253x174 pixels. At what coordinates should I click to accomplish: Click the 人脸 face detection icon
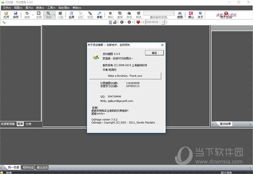(60, 15)
